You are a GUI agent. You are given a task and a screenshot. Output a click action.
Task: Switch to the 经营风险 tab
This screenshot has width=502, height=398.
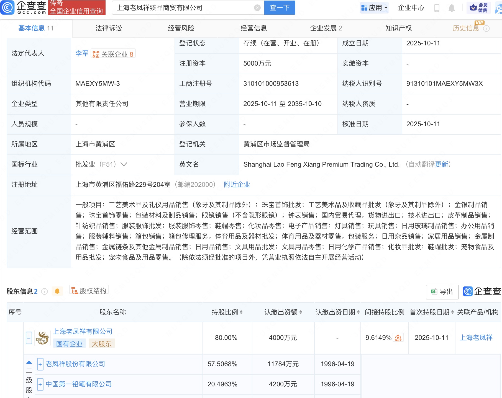point(181,28)
